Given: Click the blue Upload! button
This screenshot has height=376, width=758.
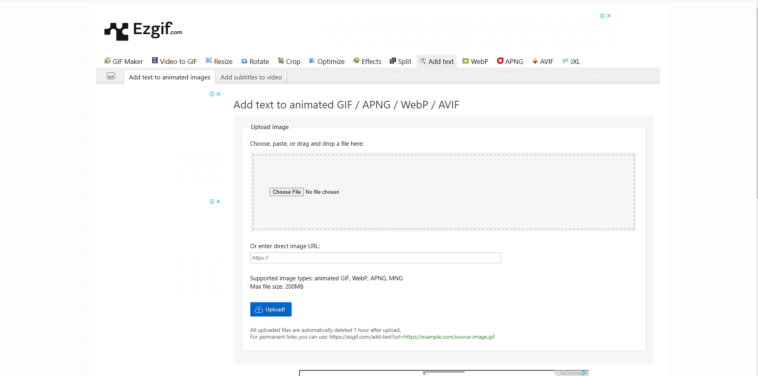Looking at the screenshot, I should pos(271,309).
